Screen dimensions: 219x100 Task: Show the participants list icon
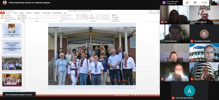187,2
